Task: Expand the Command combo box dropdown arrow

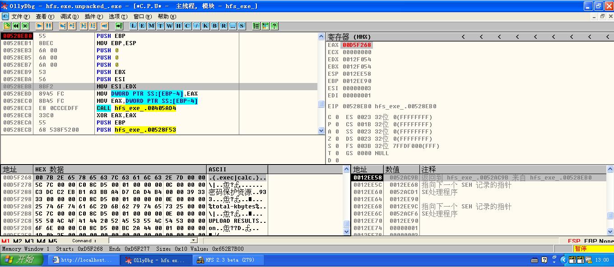Action: point(193,241)
